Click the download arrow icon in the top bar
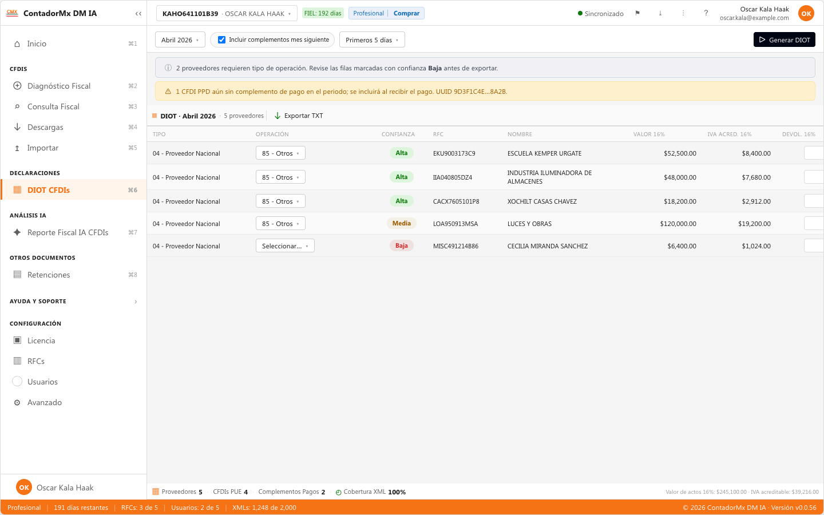This screenshot has height=515, width=824. 660,13
